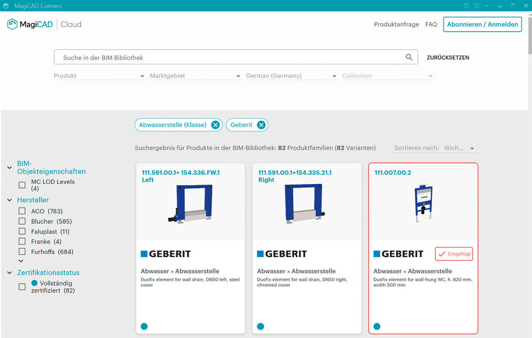The width and height of the screenshot is (532, 338).
Task: Click ZURÜCKSETZEN to reset search
Action: pyautogui.click(x=448, y=58)
